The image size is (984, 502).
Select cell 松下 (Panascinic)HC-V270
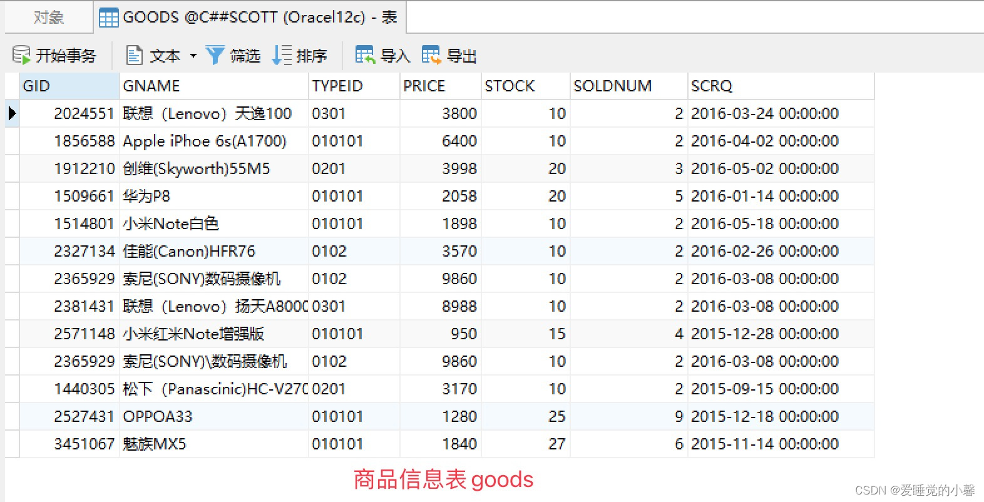click(x=214, y=389)
